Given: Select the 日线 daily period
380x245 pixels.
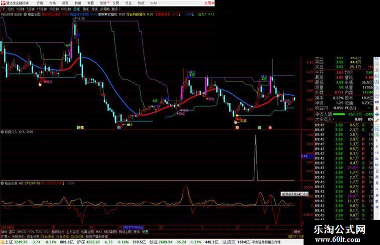Looking at the screenshot, I should click(x=76, y=9).
